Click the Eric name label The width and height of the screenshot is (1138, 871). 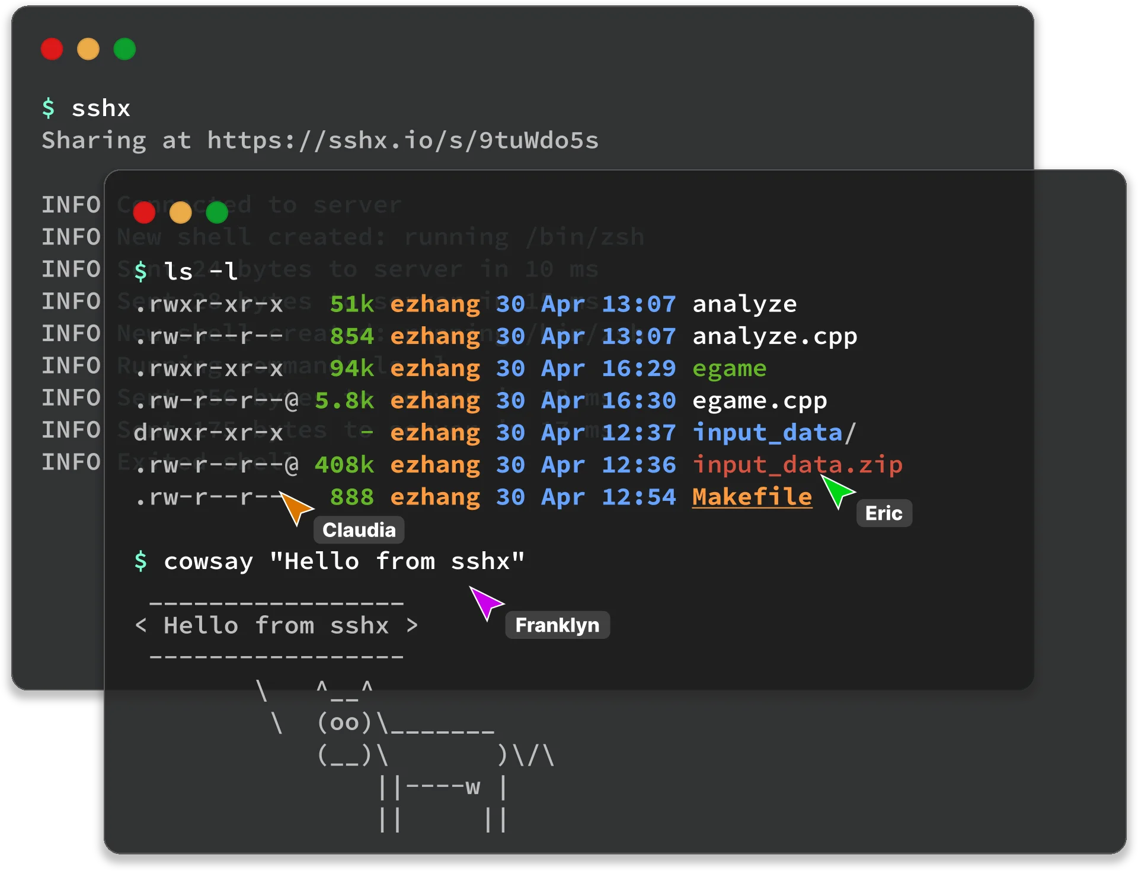pyautogui.click(x=884, y=513)
